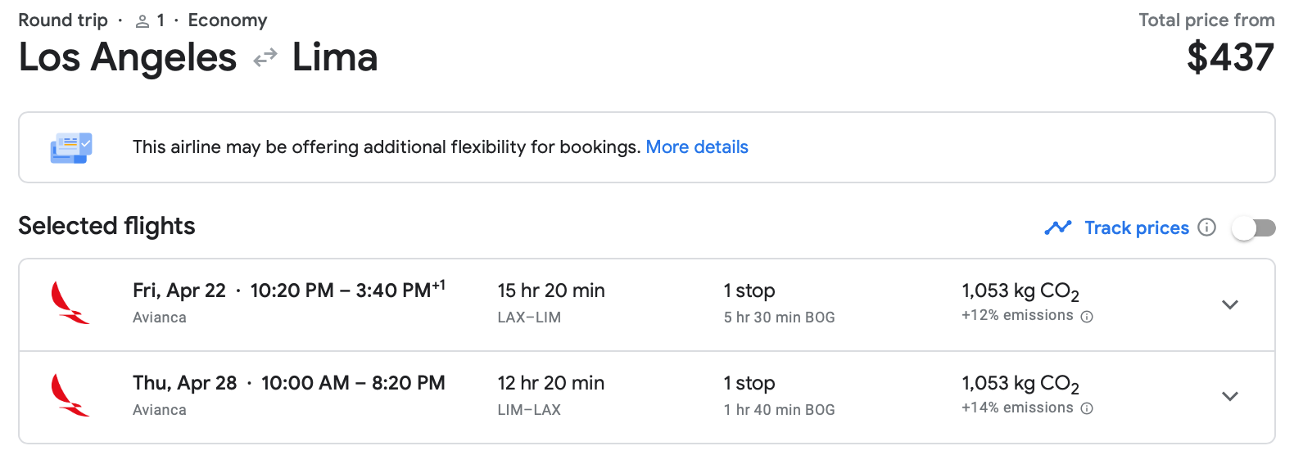Click the Avianca logo on the Apr 22 flight

70,304
